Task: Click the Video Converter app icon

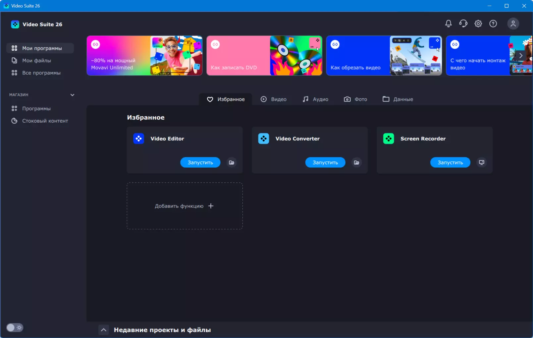Action: coord(264,139)
